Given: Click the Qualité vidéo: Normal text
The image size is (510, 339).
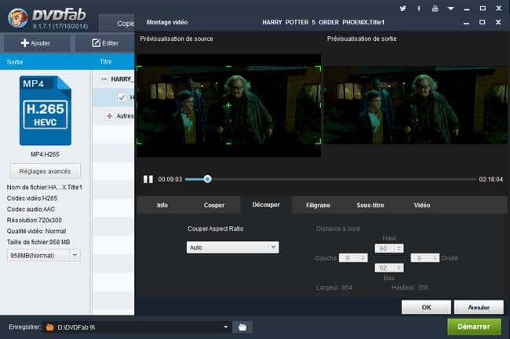Looking at the screenshot, I should pos(36,231).
